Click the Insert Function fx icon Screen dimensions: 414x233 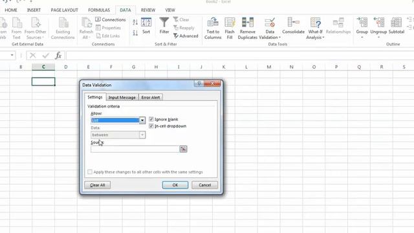pos(58,56)
